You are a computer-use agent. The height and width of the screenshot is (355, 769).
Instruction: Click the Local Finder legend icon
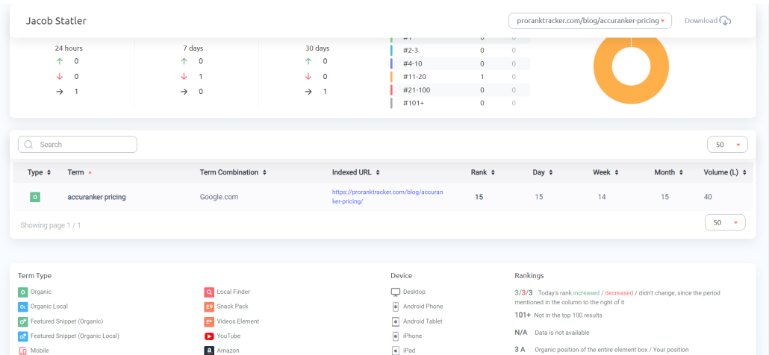coord(209,292)
